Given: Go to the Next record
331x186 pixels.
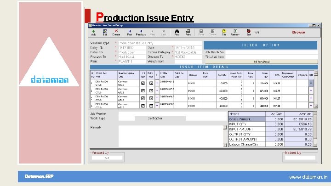Looking at the screenshot, I should point(152,33).
